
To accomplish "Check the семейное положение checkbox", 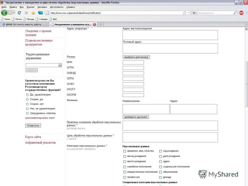I will point(125,167).
